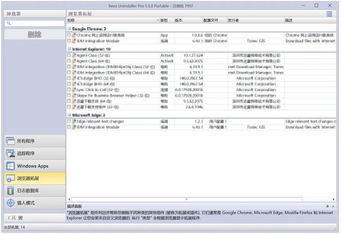This screenshot has width=341, height=234.
Task: Open the 所有程序 section
Action: (x=35, y=141)
